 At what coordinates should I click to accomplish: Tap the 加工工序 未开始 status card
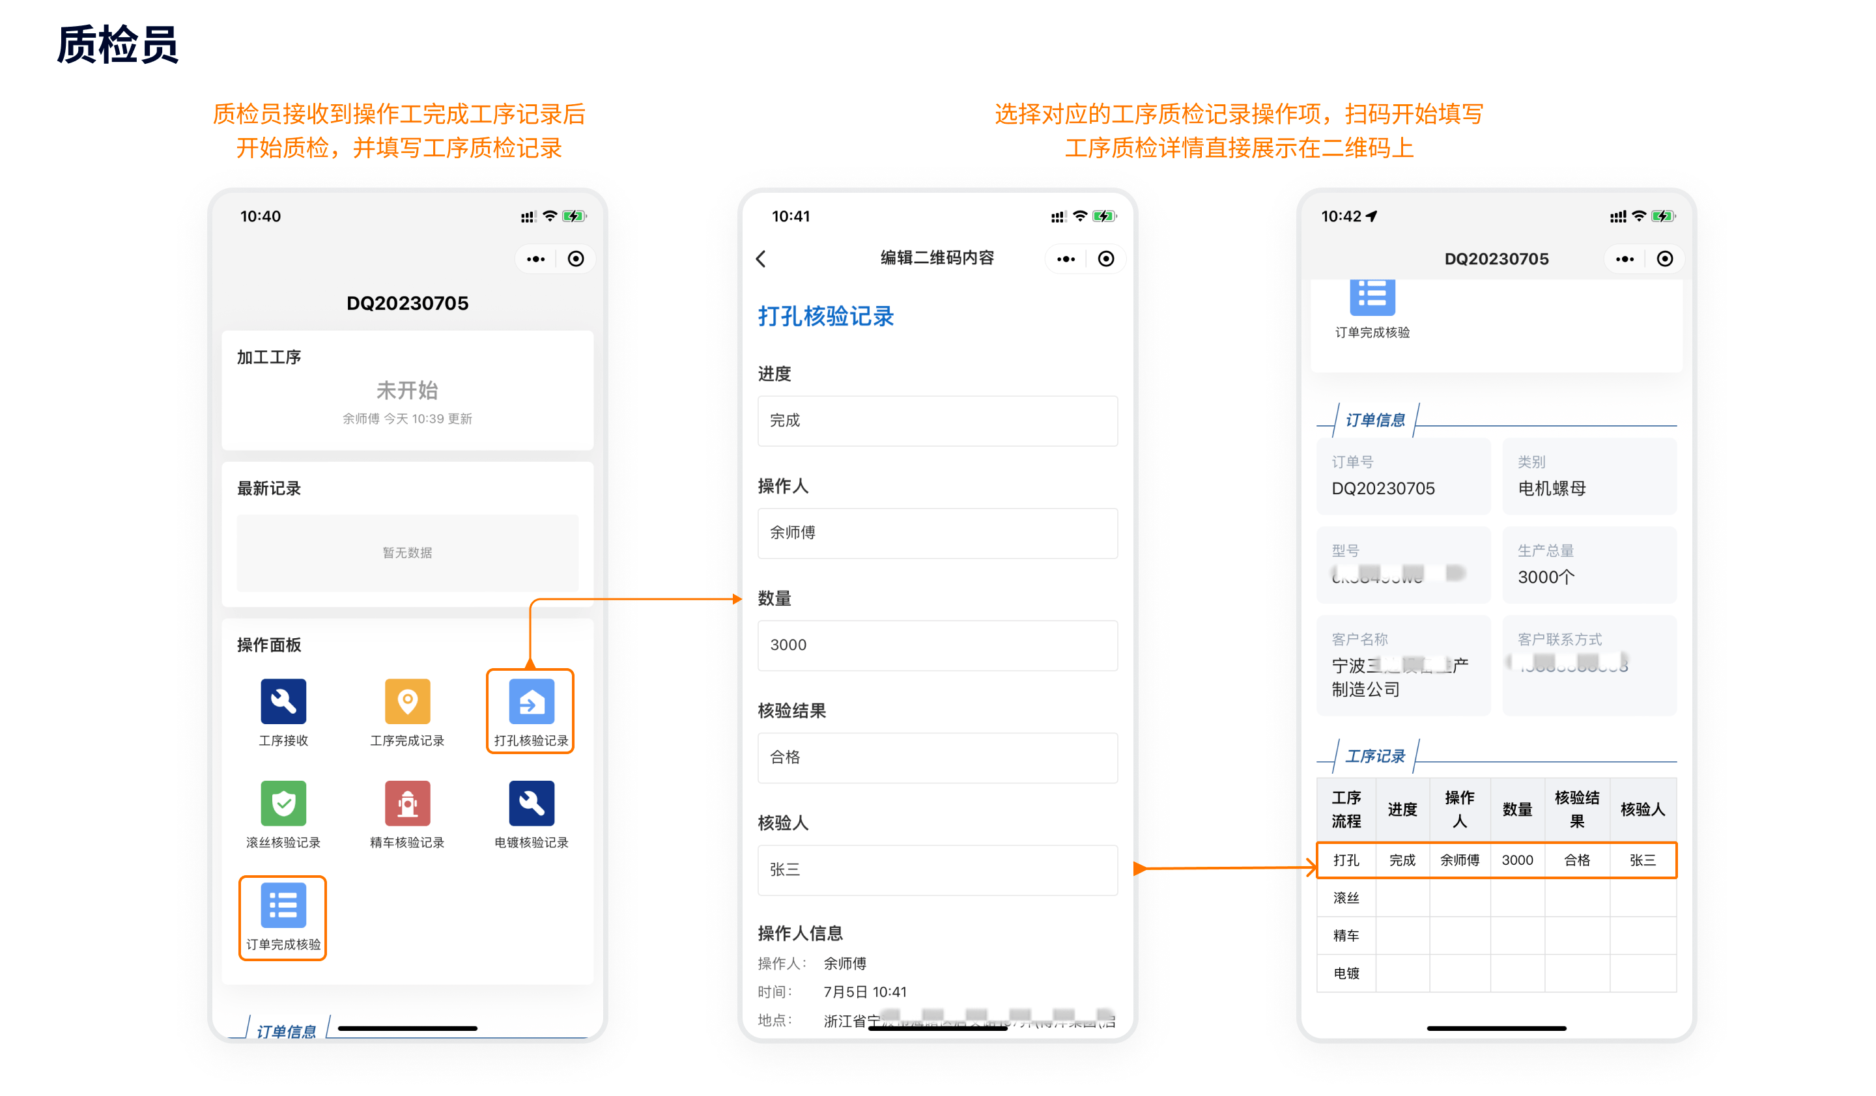point(407,391)
